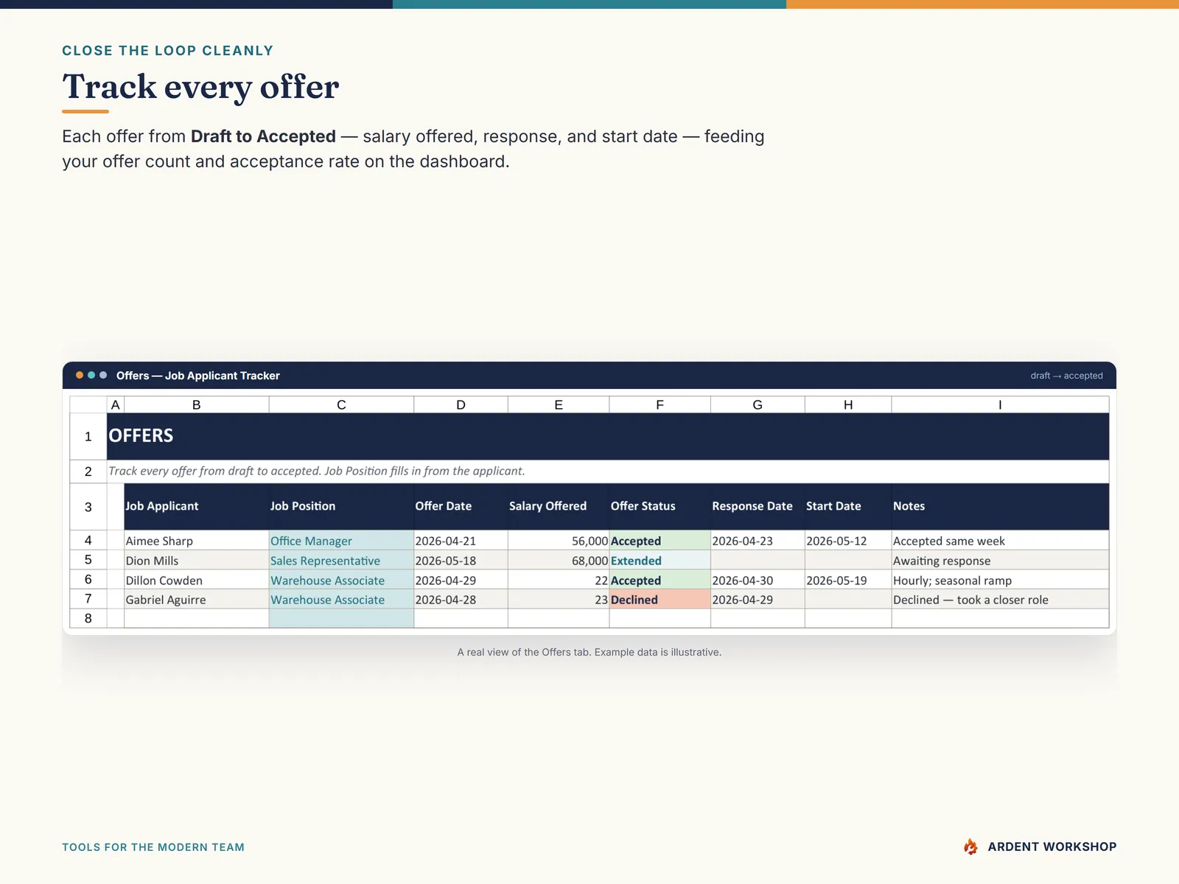The height and width of the screenshot is (884, 1179).
Task: Click the 'Hourly; seasonal ramp' note
Action: point(1000,580)
